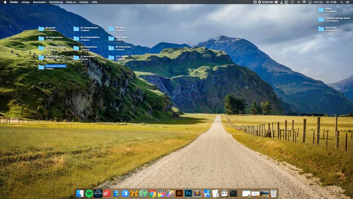Click the AirPlay display icon
Image resolution: width=353 pixels, height=199 pixels.
(310, 2)
